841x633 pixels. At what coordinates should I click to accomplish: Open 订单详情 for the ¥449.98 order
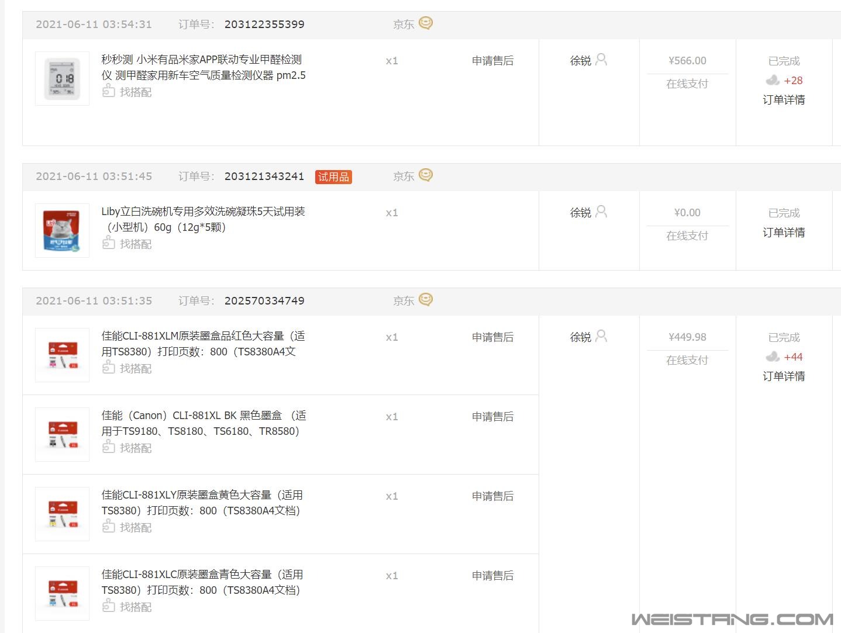[x=784, y=376]
